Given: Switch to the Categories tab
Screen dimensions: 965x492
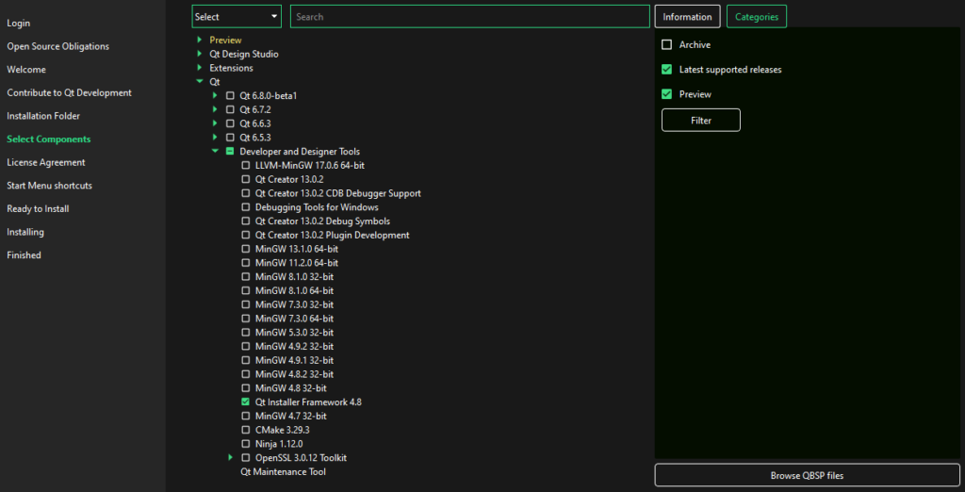Looking at the screenshot, I should 757,17.
